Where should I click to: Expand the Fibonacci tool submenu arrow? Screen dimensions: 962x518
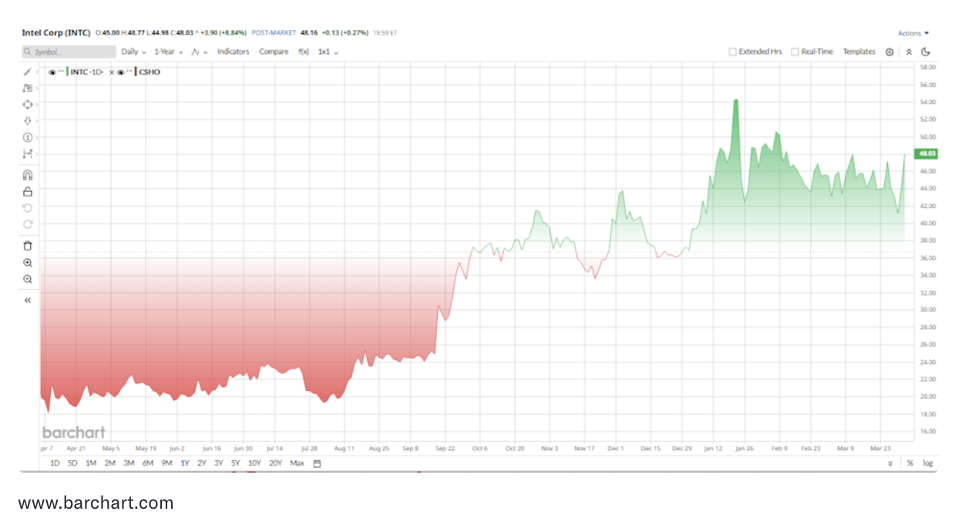36,88
